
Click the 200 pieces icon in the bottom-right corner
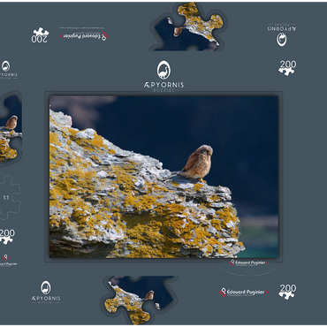tap(287, 292)
